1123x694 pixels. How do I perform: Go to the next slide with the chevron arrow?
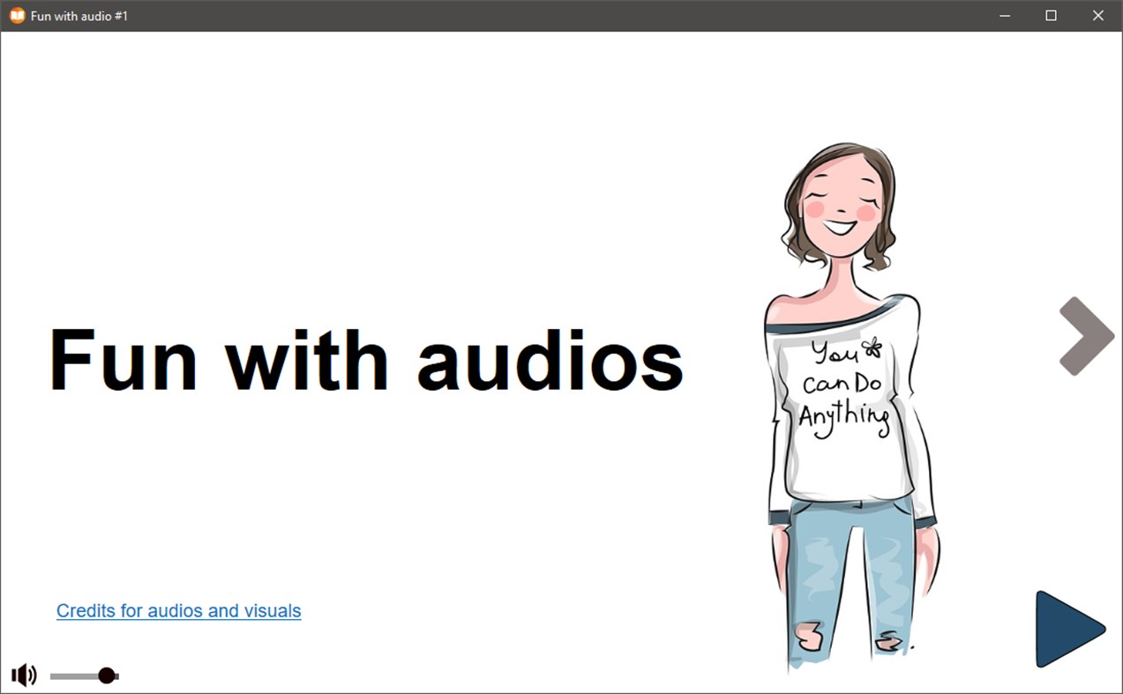[1087, 336]
